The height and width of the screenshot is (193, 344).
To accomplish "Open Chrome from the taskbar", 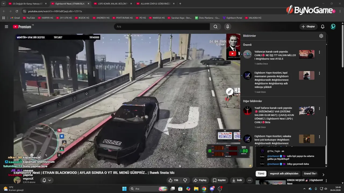I will (x=204, y=189).
